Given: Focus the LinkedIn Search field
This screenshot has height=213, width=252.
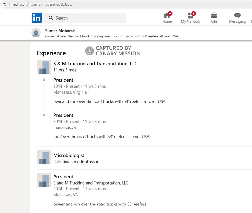Looking at the screenshot, I should [x=85, y=18].
